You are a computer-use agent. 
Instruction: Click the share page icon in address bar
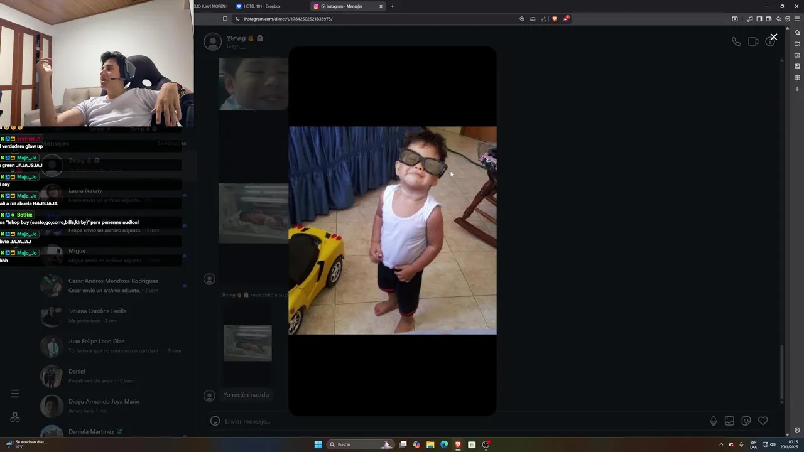(543, 19)
